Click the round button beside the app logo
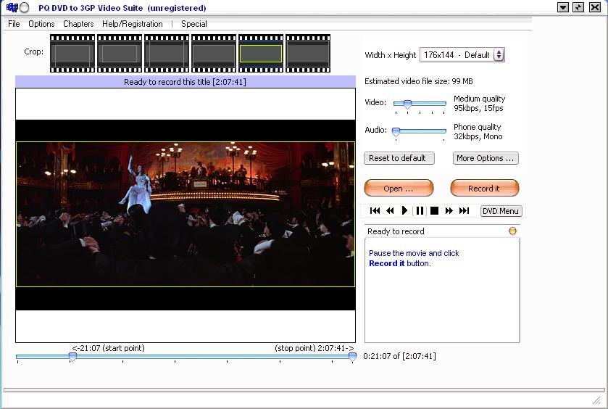 coord(24,7)
